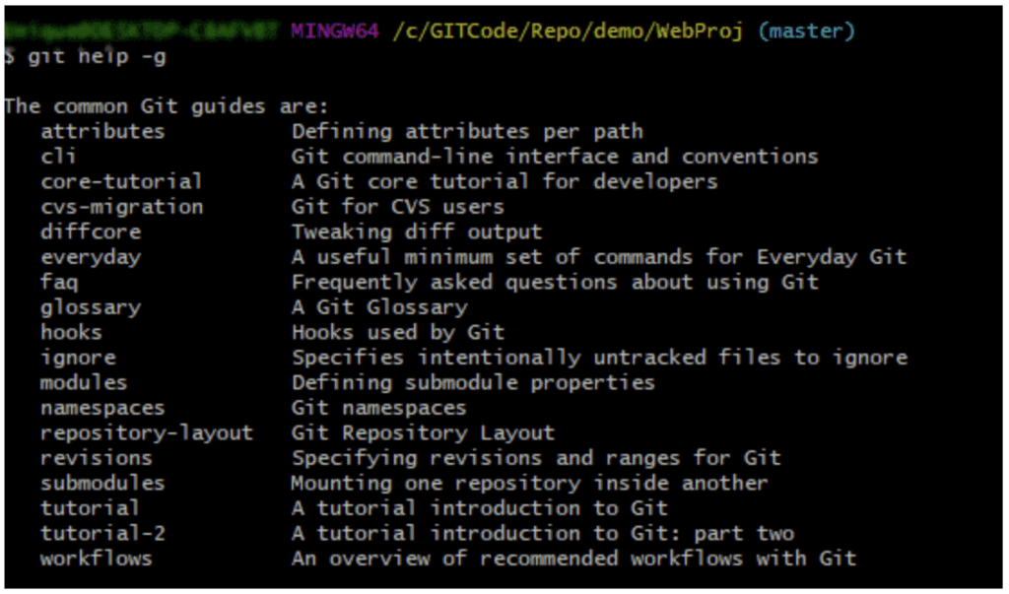
Task: Select the "hooks" guide name
Action: [71, 332]
